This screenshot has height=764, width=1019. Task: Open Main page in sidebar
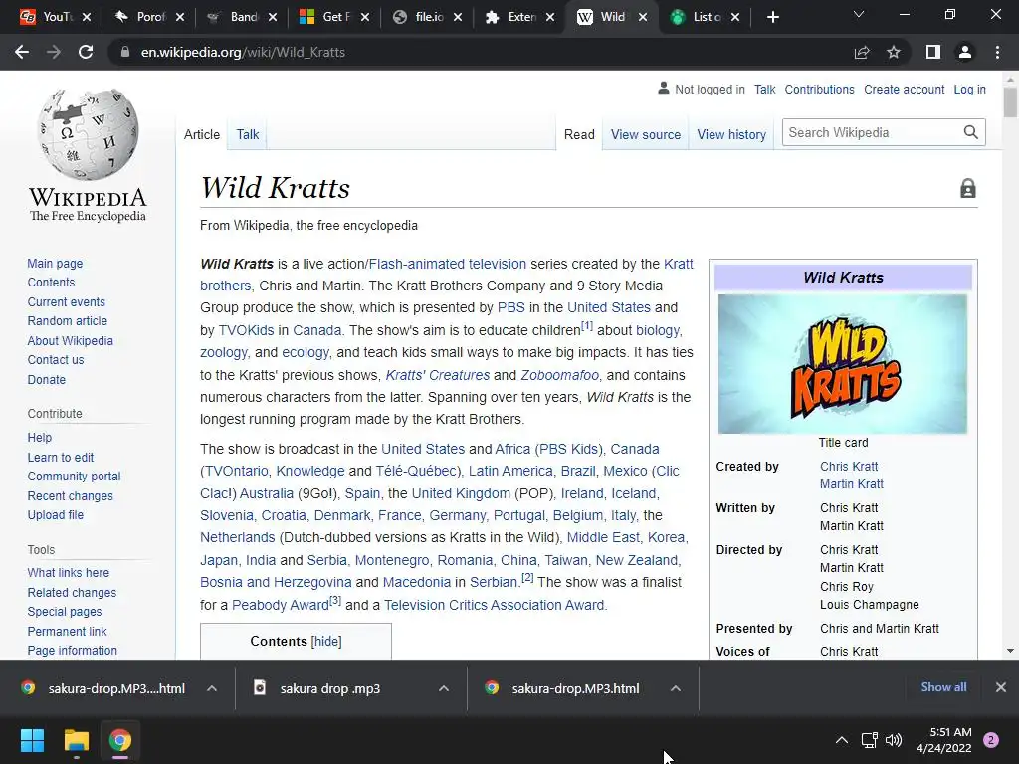point(56,263)
